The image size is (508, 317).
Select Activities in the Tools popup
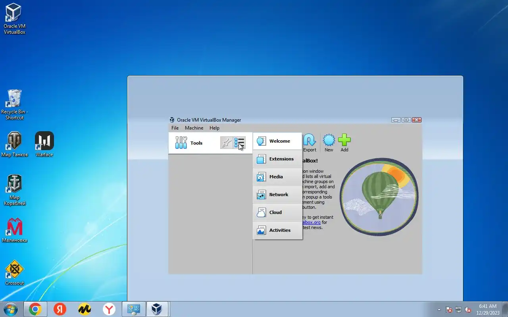(277, 230)
